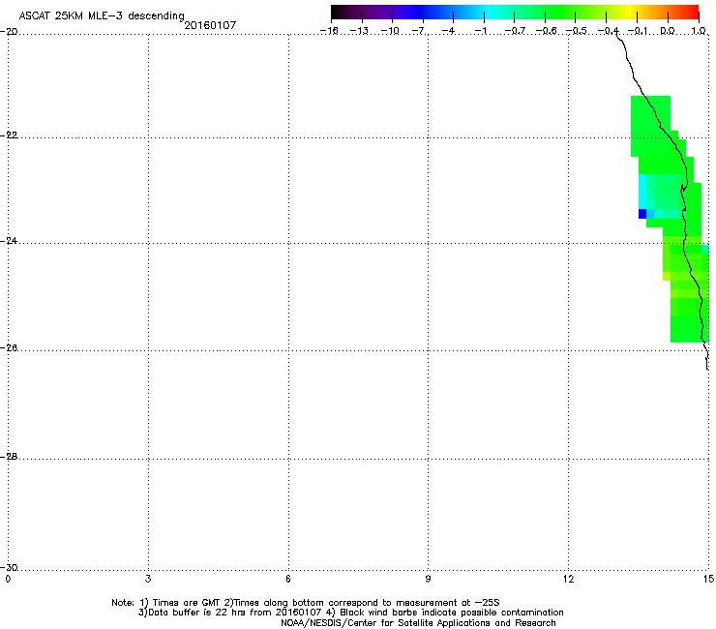716x629 pixels.
Task: Click the longitude axis label 3
Action: tap(148, 579)
